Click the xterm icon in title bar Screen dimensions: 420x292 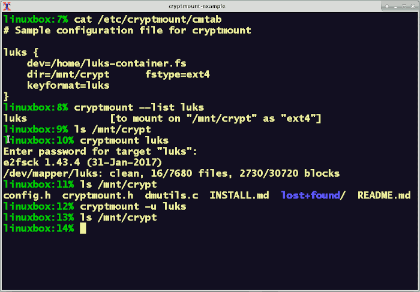(7, 6)
